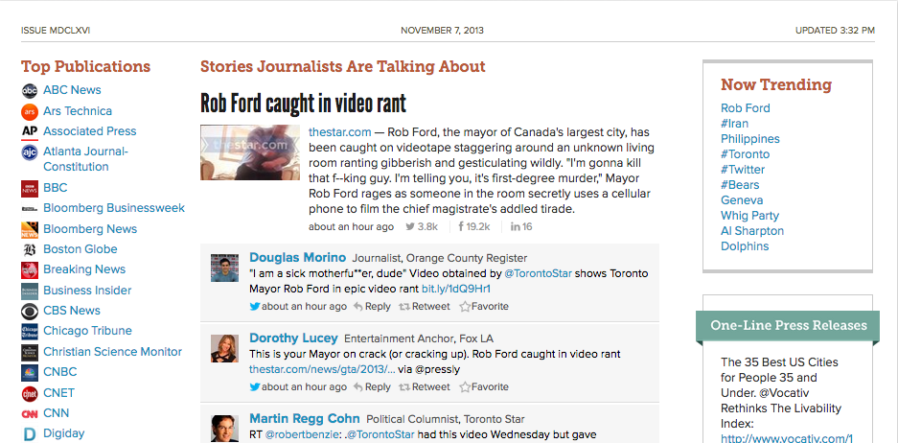This screenshot has height=443, width=898.
Task: Click Twitter bird on Douglas Morino's tweet
Action: [x=255, y=307]
